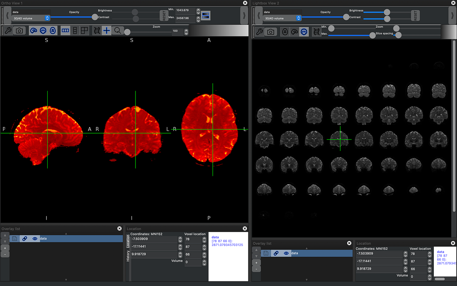Select the grid layout icon in Ortho toolbar

coord(85,31)
